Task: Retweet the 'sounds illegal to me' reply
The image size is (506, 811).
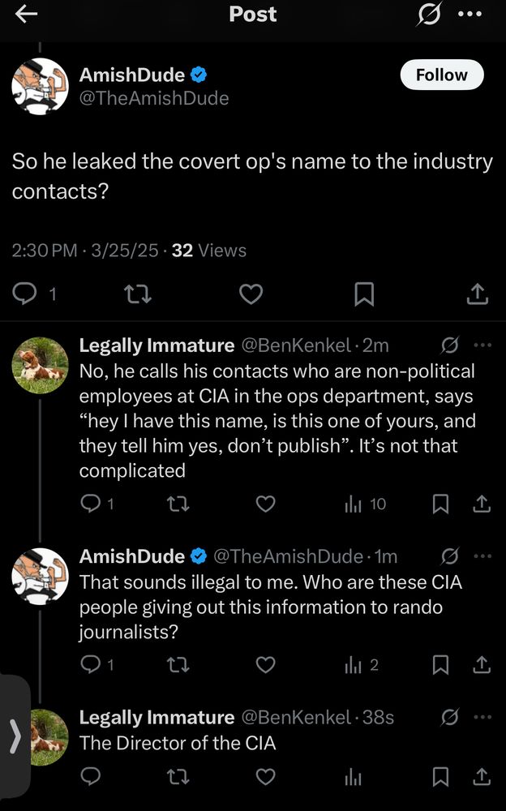Action: (x=177, y=664)
